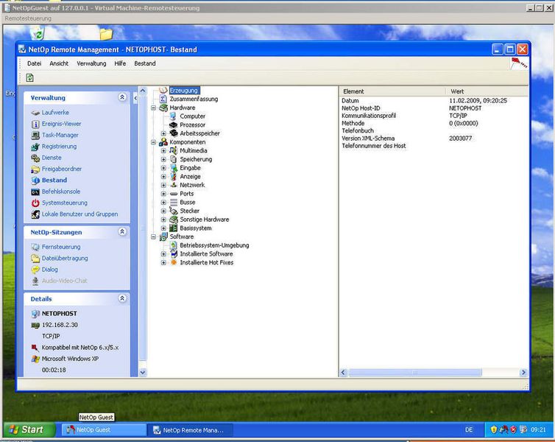The width and height of the screenshot is (555, 442).
Task: Open the Bestand menu
Action: [x=145, y=63]
